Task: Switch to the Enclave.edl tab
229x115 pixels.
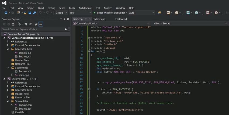Action: 121,19
